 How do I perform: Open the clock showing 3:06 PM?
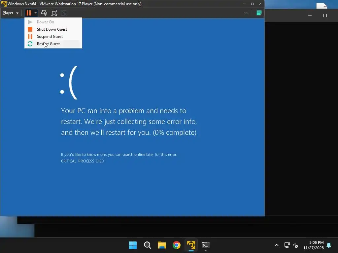click(314, 245)
